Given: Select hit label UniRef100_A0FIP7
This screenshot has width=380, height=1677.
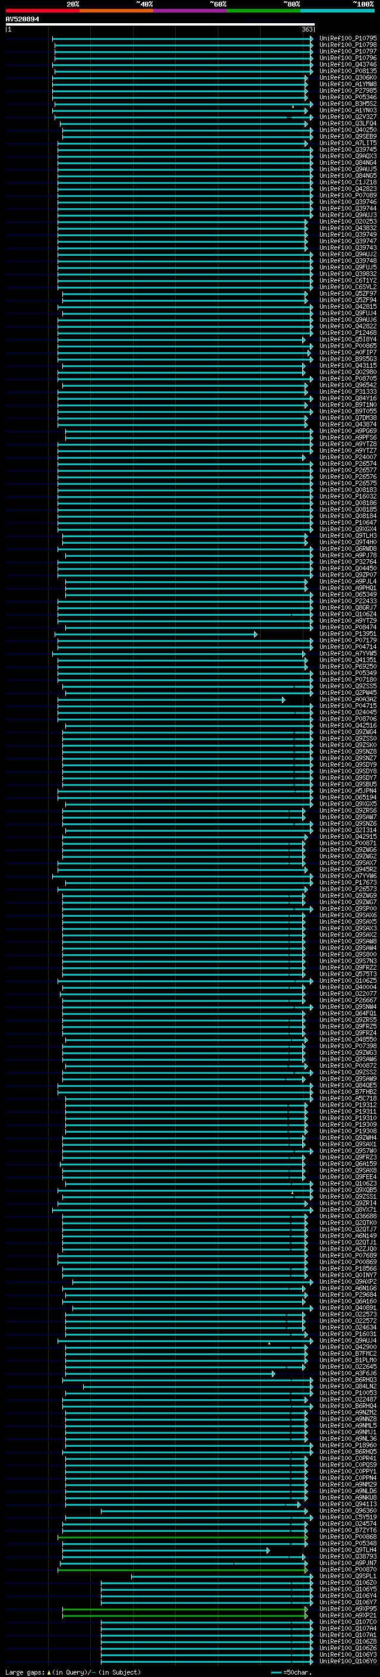Looking at the screenshot, I should [348, 352].
